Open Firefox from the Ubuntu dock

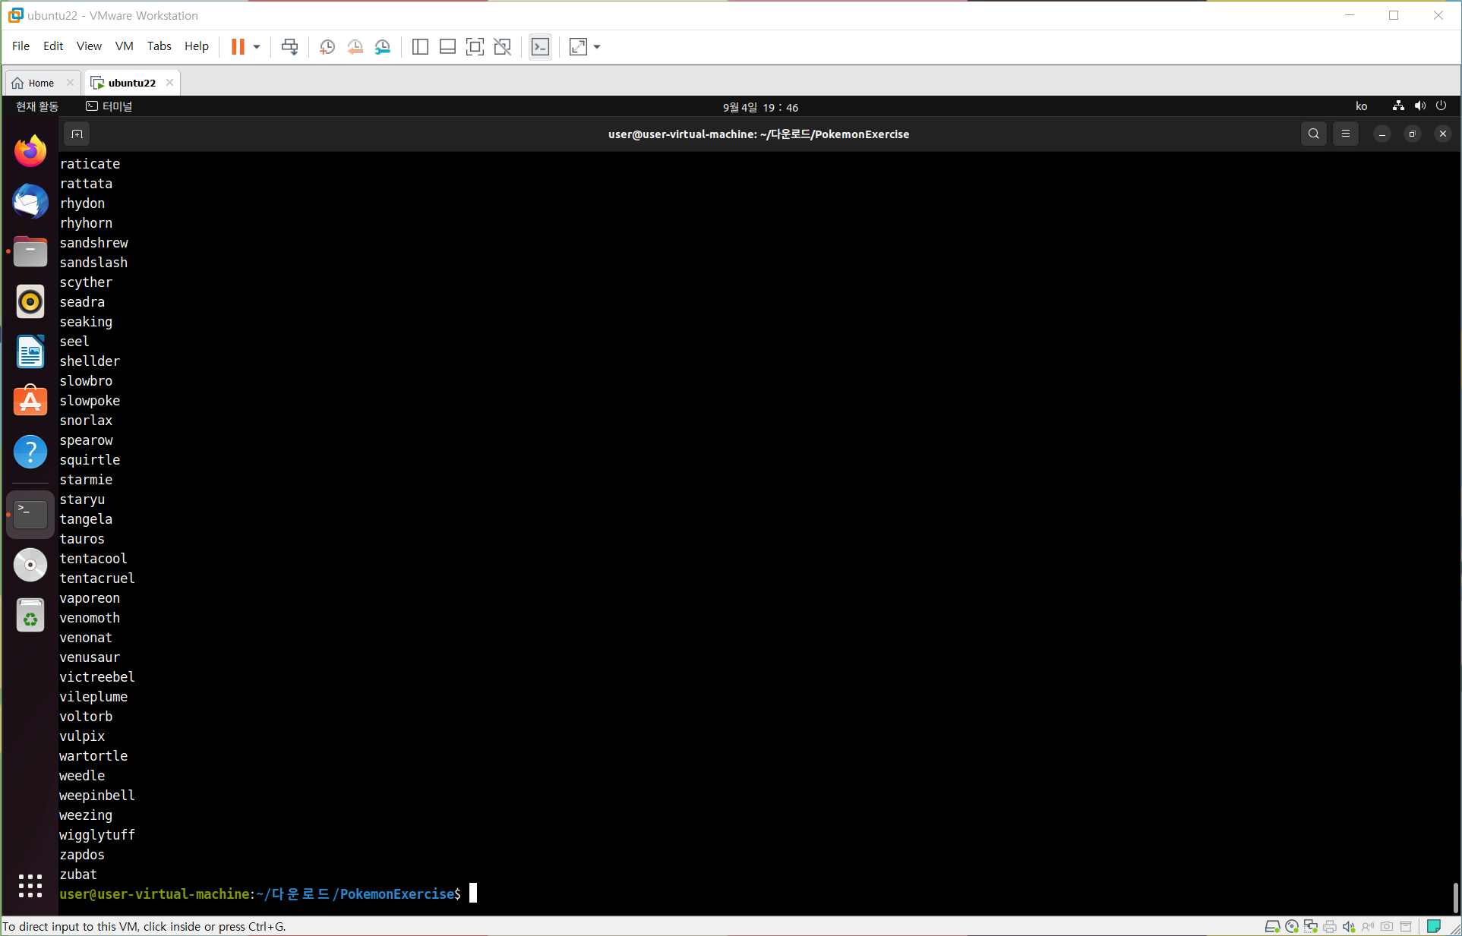[x=30, y=151]
